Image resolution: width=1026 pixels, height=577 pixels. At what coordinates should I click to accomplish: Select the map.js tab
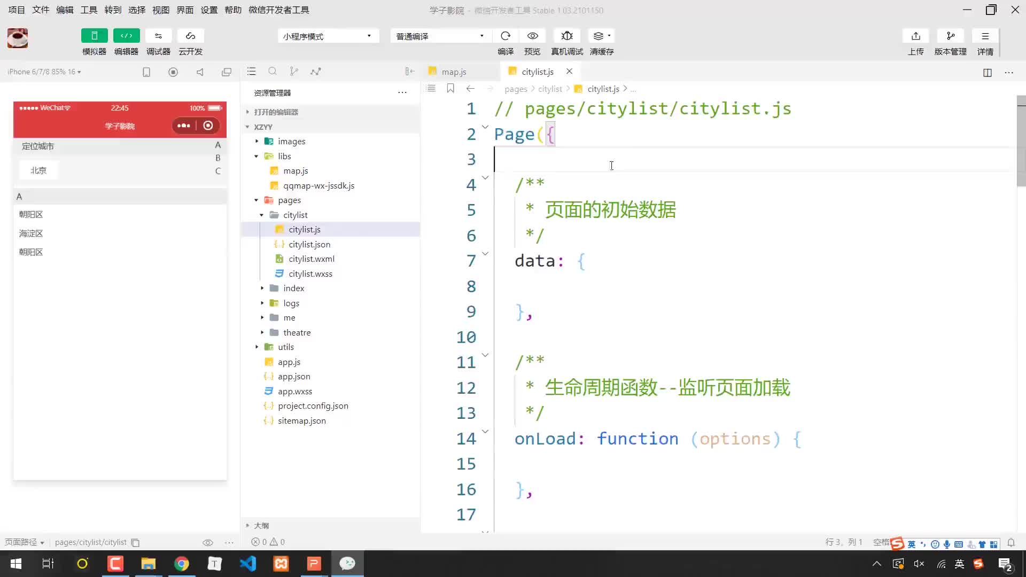pos(454,71)
